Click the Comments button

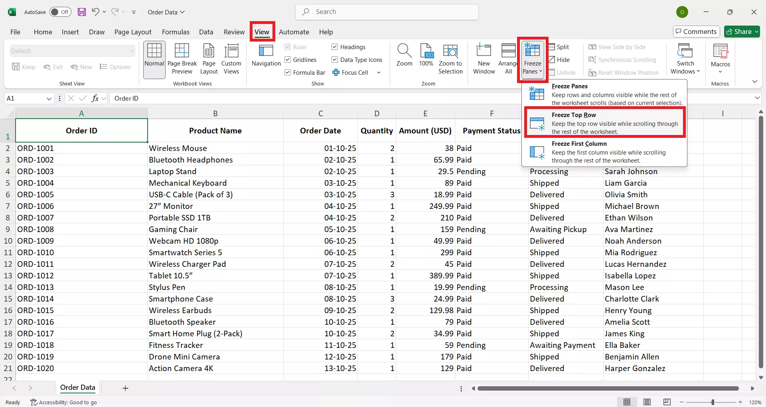pos(696,32)
